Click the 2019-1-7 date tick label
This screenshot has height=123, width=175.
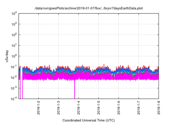(139, 108)
